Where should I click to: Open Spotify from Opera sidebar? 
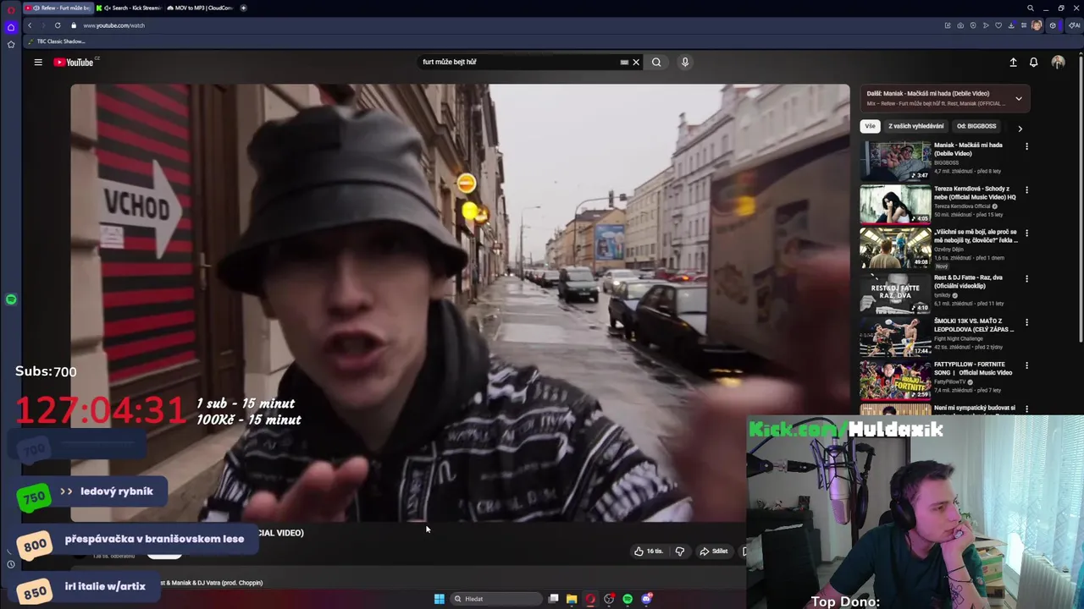coord(11,299)
